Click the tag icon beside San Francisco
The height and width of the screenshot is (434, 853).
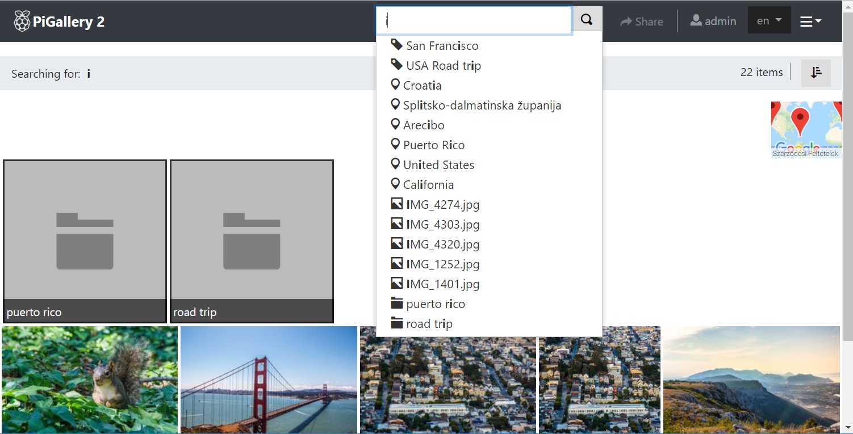tap(397, 45)
